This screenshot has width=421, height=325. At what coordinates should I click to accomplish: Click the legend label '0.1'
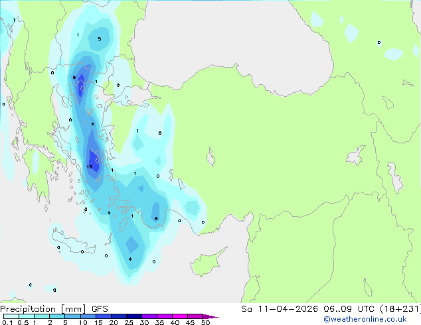tap(7, 322)
